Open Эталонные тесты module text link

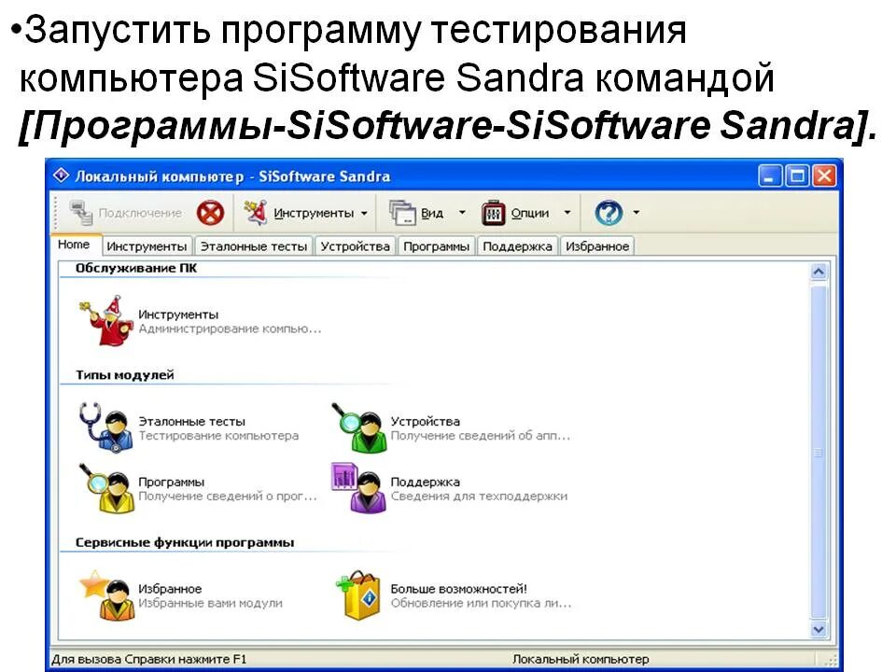[191, 421]
